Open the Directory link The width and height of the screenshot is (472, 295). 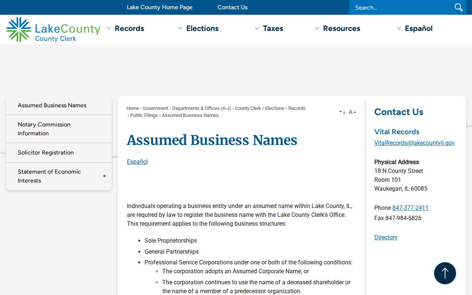pyautogui.click(x=386, y=237)
